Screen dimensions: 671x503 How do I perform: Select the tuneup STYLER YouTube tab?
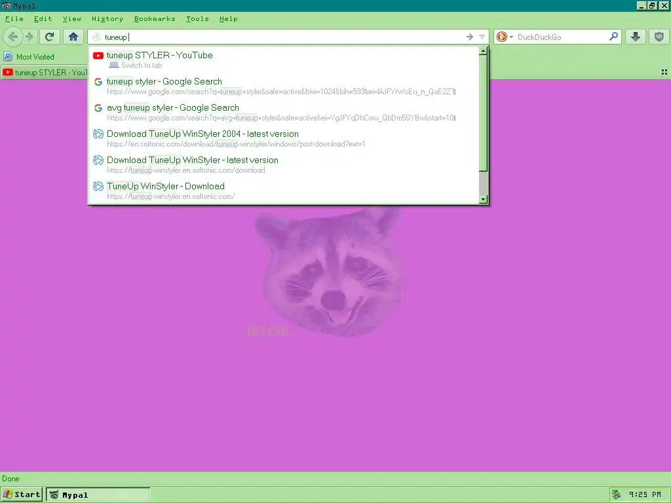[45, 72]
